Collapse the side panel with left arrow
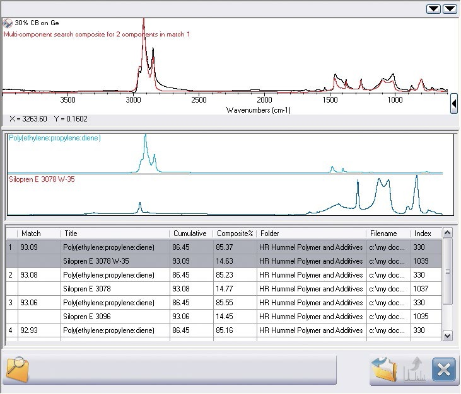 click(454, 104)
